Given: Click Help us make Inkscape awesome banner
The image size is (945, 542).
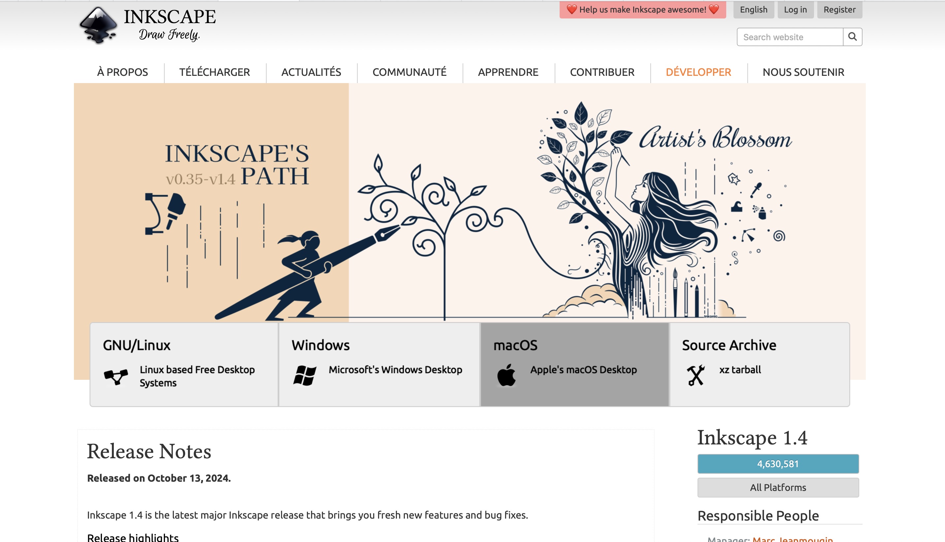Looking at the screenshot, I should (x=642, y=10).
